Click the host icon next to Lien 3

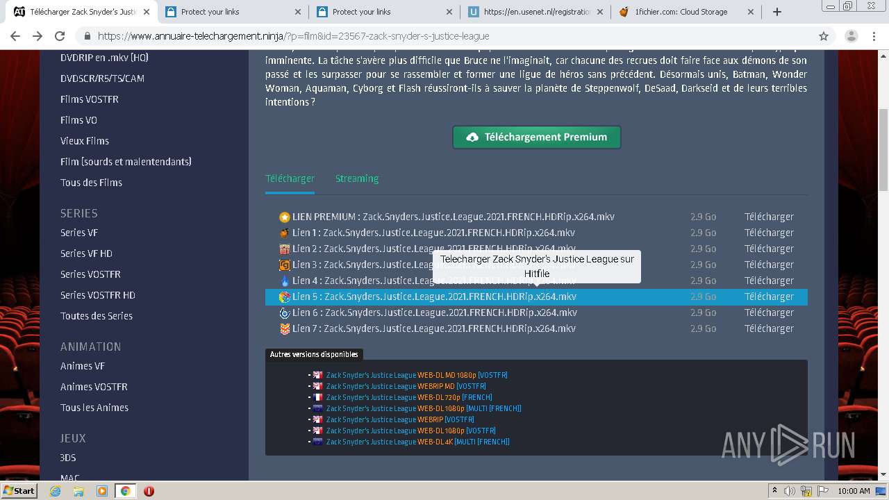(x=285, y=265)
